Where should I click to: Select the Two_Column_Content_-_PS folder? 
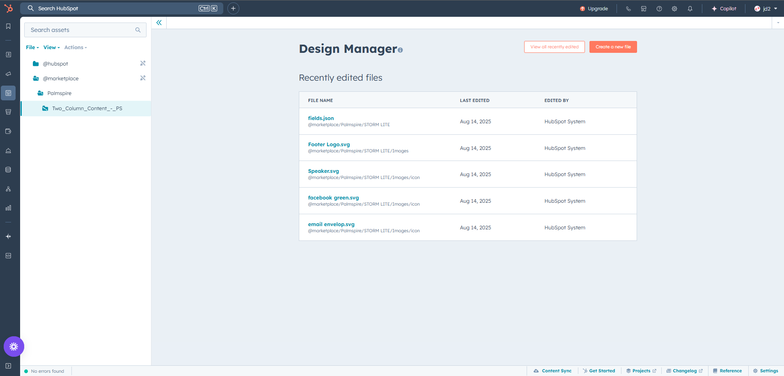[87, 109]
